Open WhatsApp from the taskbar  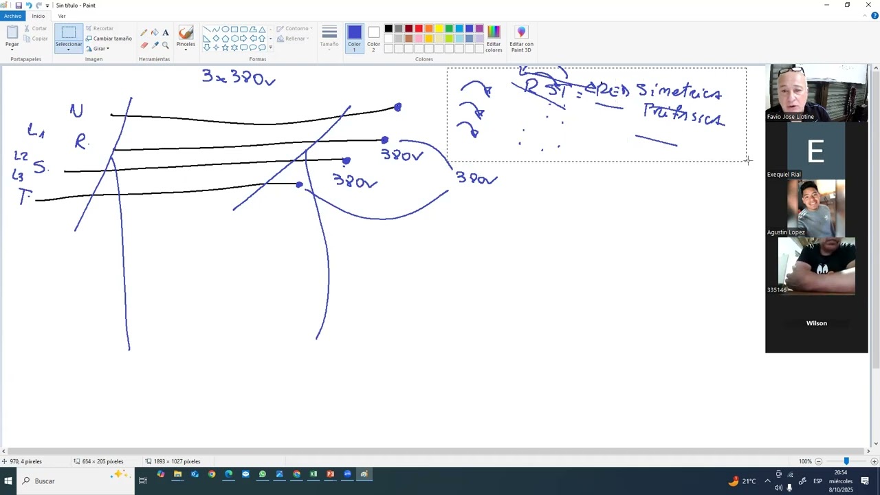pyautogui.click(x=263, y=474)
